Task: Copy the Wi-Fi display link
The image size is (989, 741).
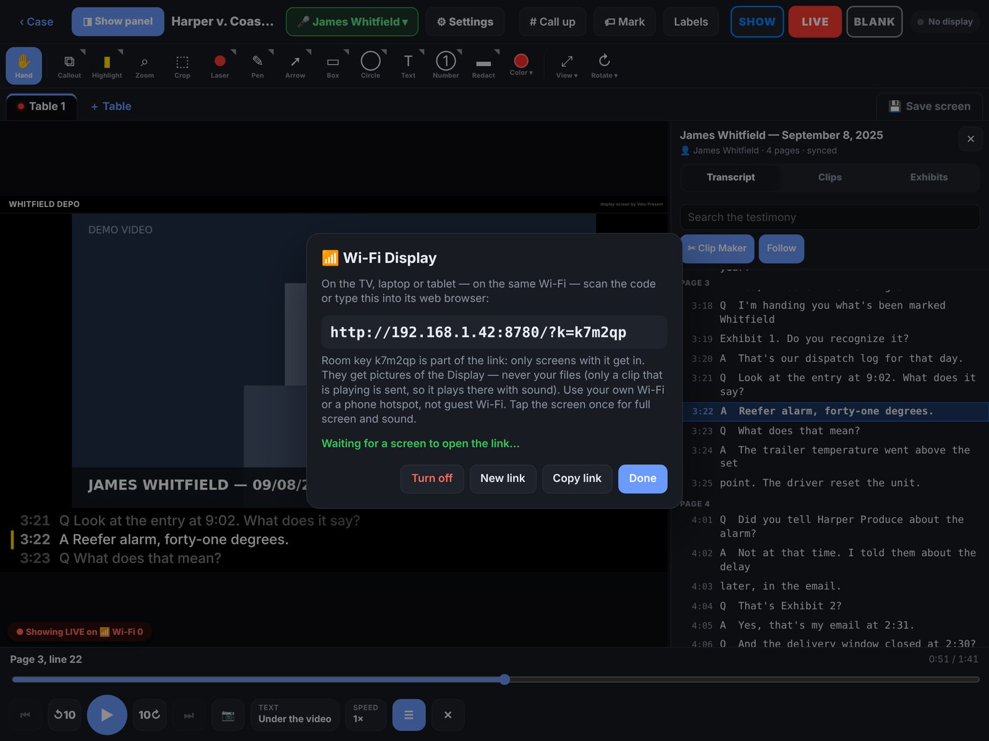Action: point(577,479)
